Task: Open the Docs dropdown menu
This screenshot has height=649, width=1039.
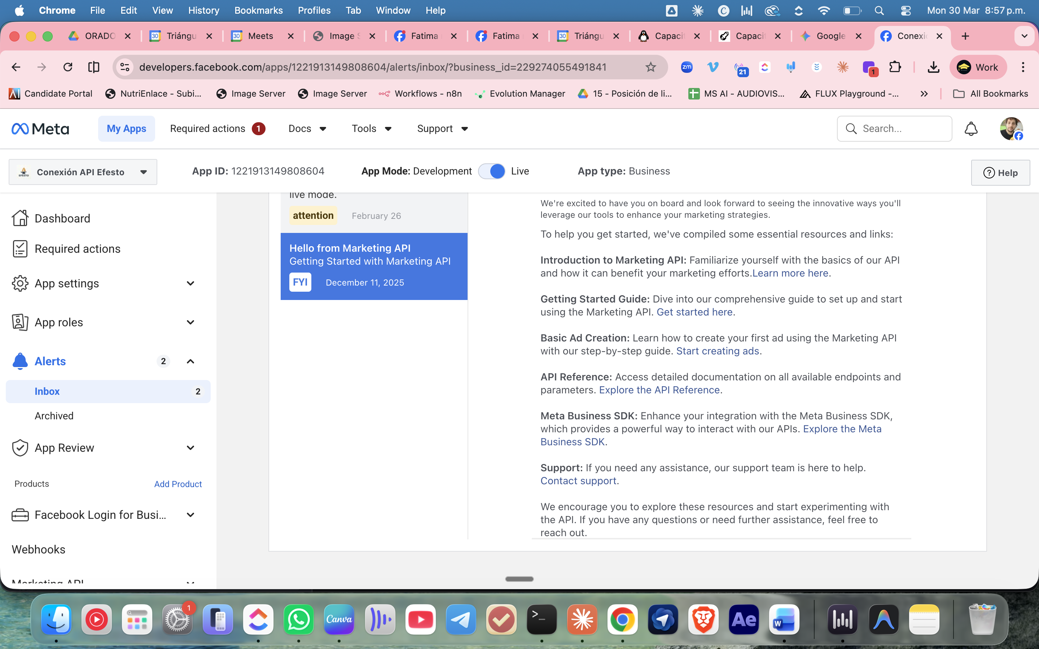Action: pyautogui.click(x=307, y=129)
